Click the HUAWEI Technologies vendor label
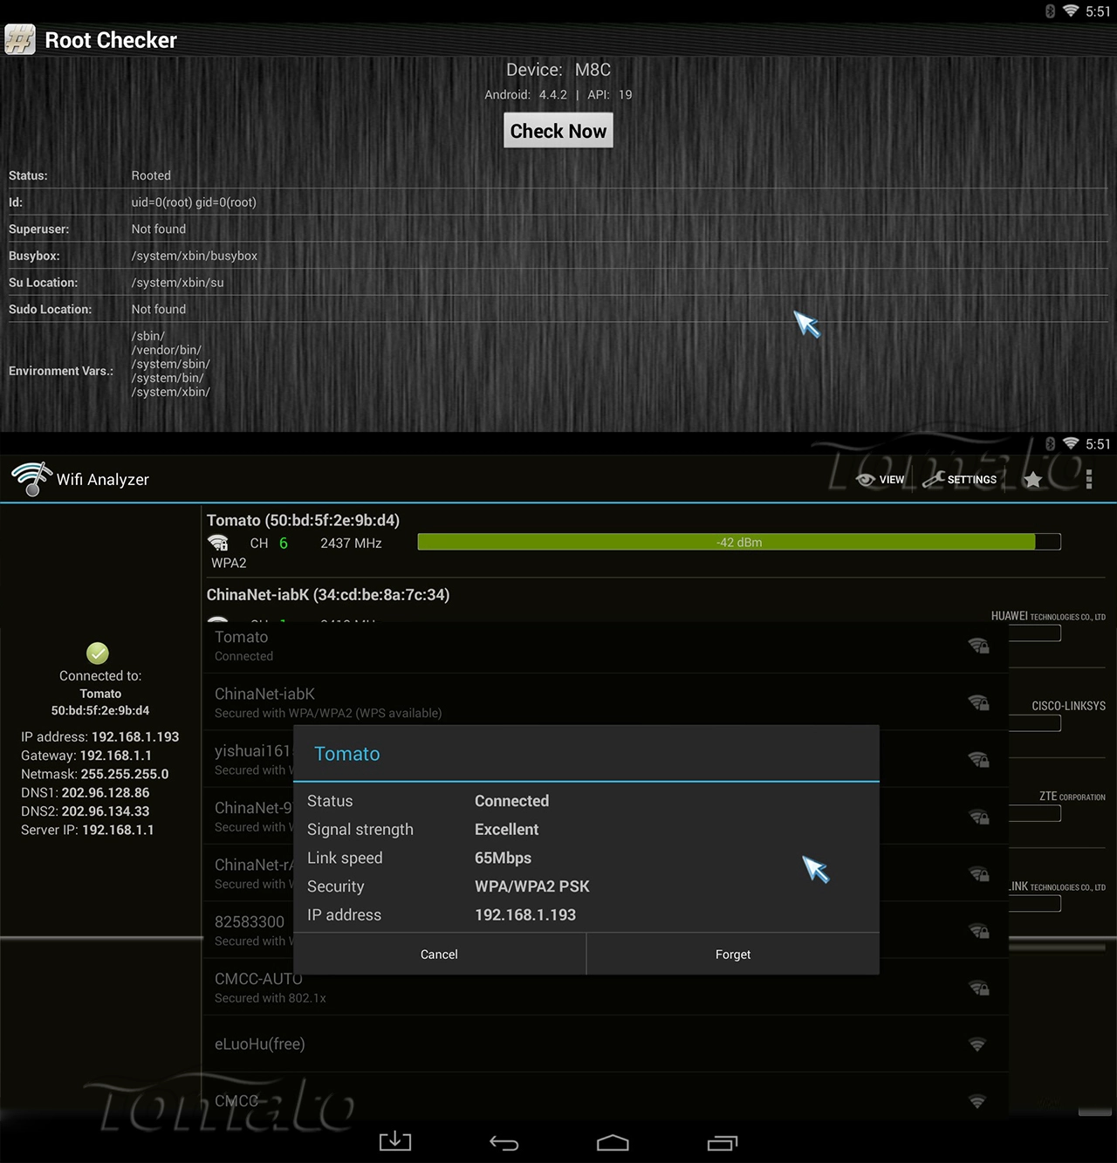This screenshot has height=1163, width=1117. pyautogui.click(x=1048, y=616)
